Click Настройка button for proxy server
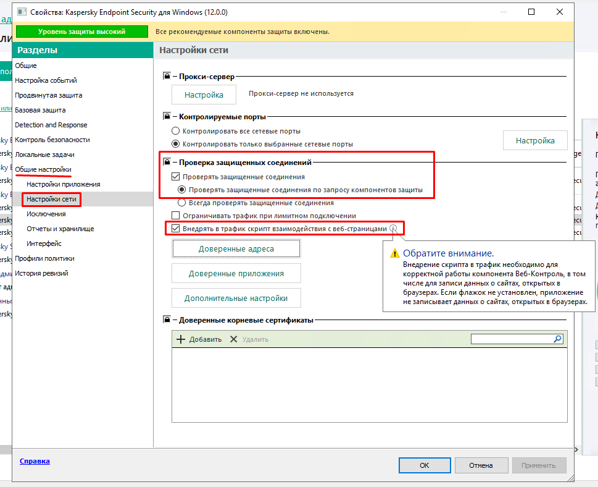The image size is (598, 487). (204, 95)
